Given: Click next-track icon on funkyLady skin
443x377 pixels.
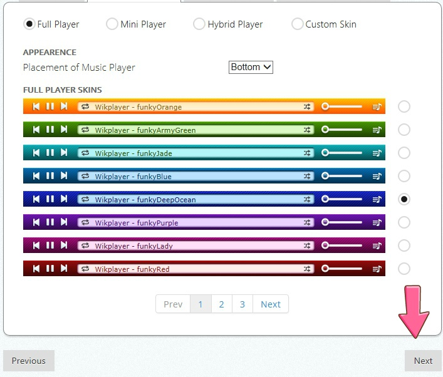Looking at the screenshot, I should [64, 245].
